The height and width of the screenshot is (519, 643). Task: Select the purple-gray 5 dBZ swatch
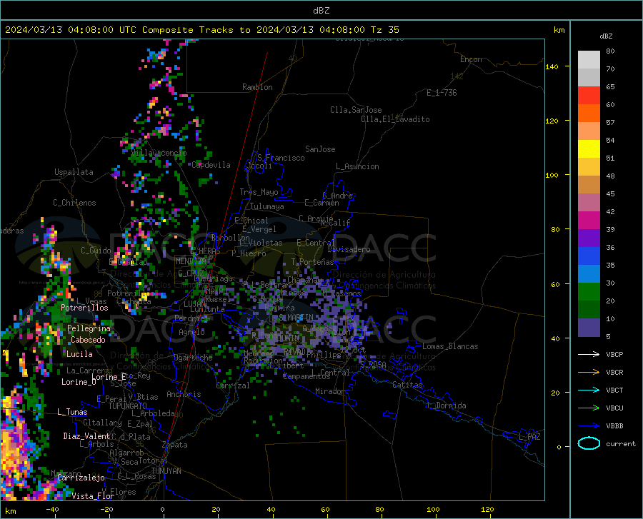pos(589,328)
